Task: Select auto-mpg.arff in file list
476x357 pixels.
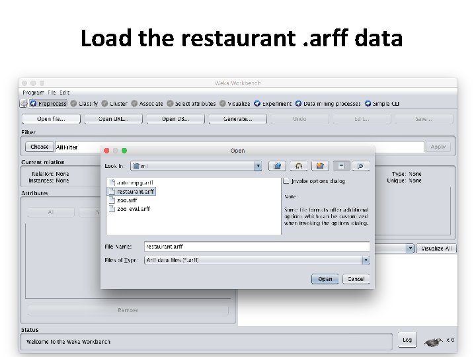Action: coord(135,182)
